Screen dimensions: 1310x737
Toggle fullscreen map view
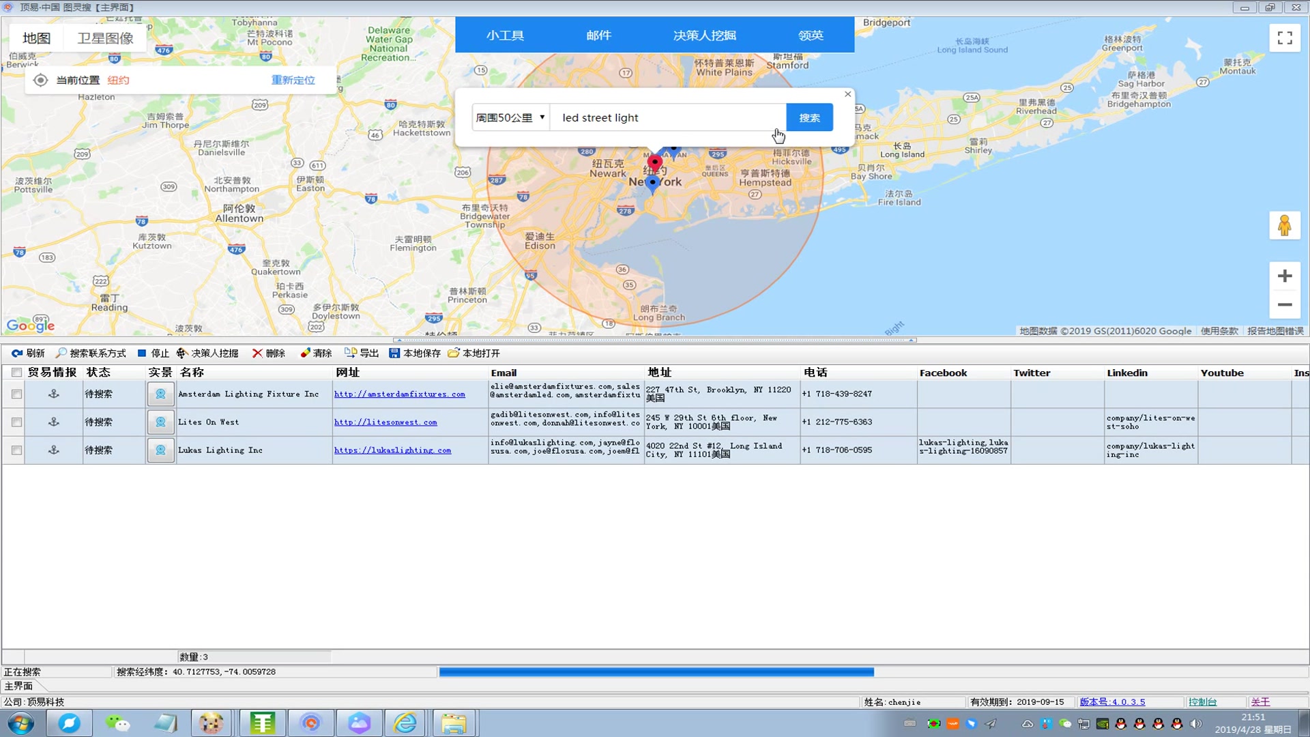click(x=1285, y=38)
